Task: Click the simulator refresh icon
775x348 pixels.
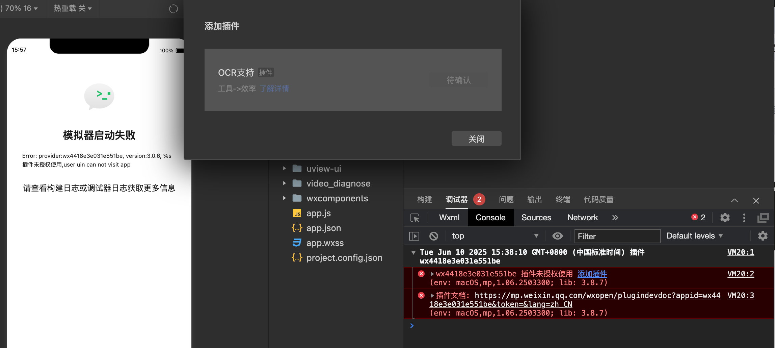Action: click(173, 9)
